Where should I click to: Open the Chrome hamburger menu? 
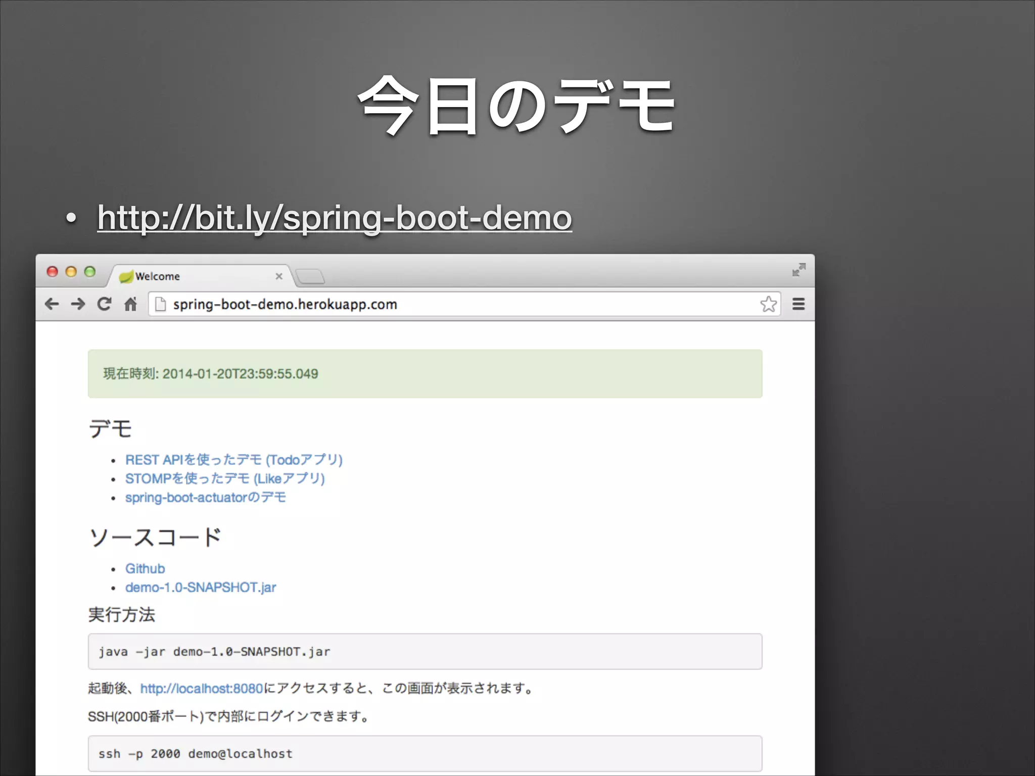pyautogui.click(x=798, y=304)
